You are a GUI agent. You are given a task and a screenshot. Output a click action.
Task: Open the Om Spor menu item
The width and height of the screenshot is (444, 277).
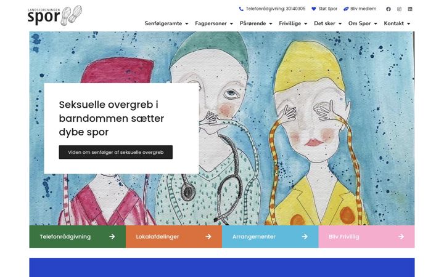point(360,23)
